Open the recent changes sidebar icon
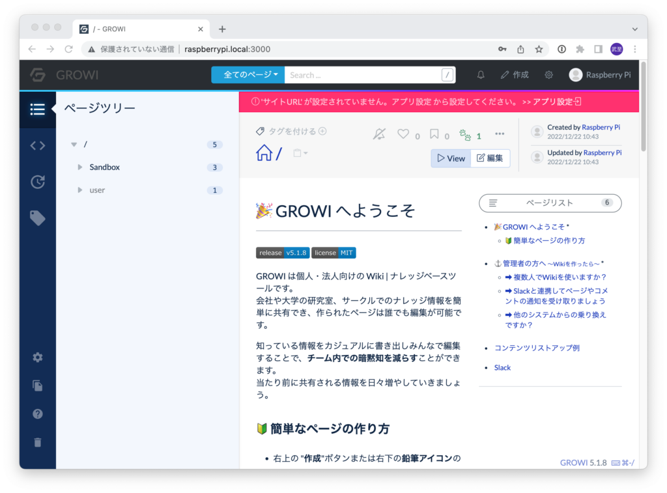 pyautogui.click(x=37, y=181)
